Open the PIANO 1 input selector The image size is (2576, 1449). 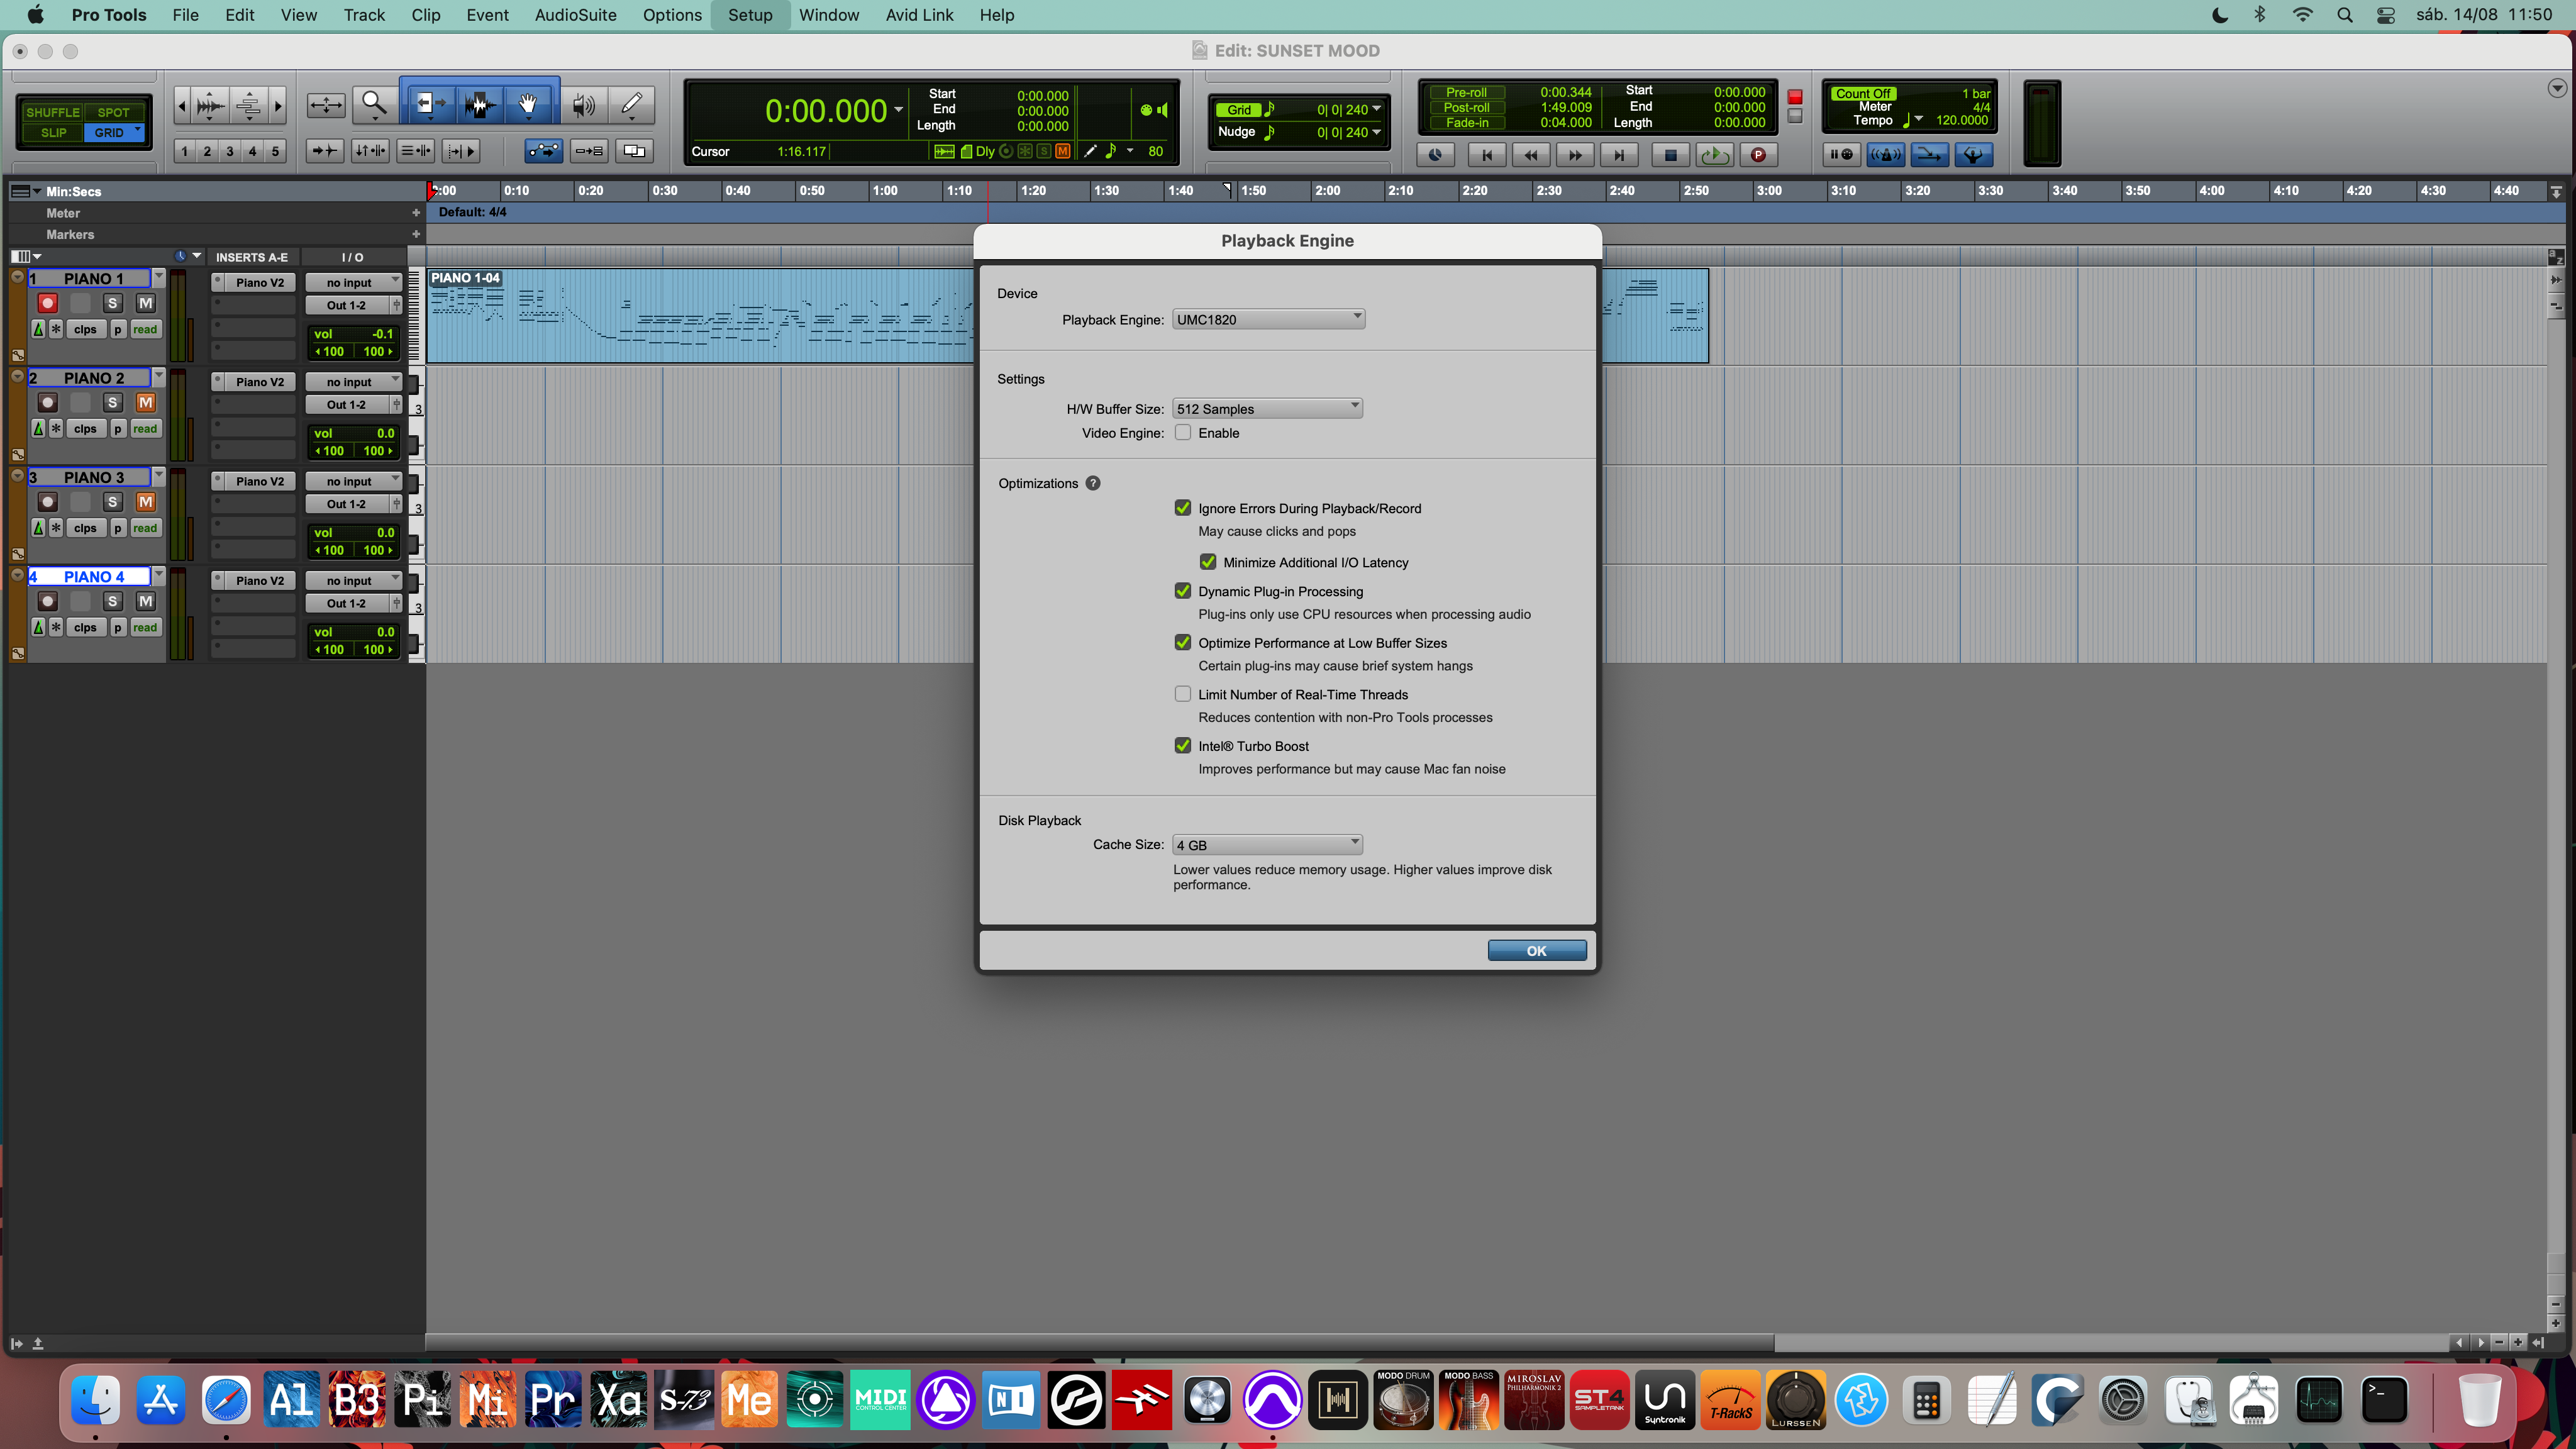353,283
